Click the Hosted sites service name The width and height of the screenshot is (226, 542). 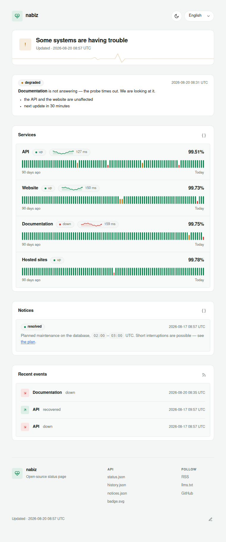point(34,260)
